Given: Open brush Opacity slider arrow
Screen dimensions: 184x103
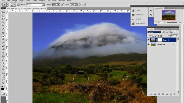Looking at the screenshot, I should pyautogui.click(x=59, y=5).
